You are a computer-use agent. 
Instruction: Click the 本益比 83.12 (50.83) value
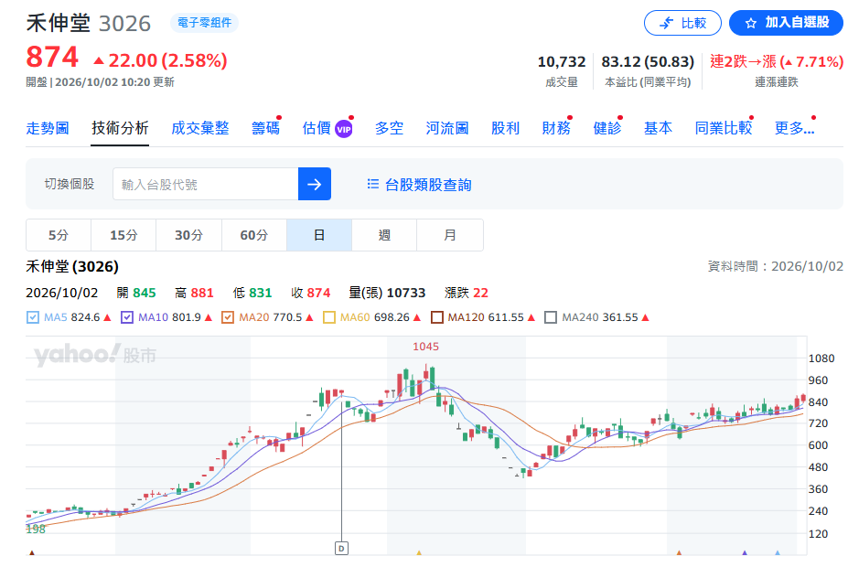click(x=648, y=61)
